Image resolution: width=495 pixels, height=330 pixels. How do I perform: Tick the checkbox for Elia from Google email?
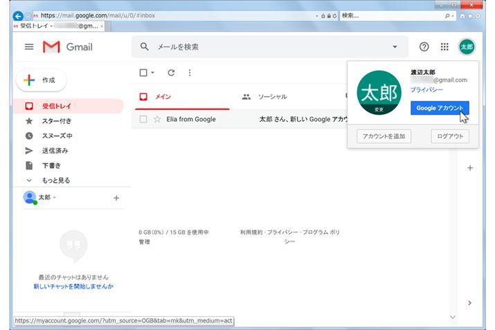[143, 119]
